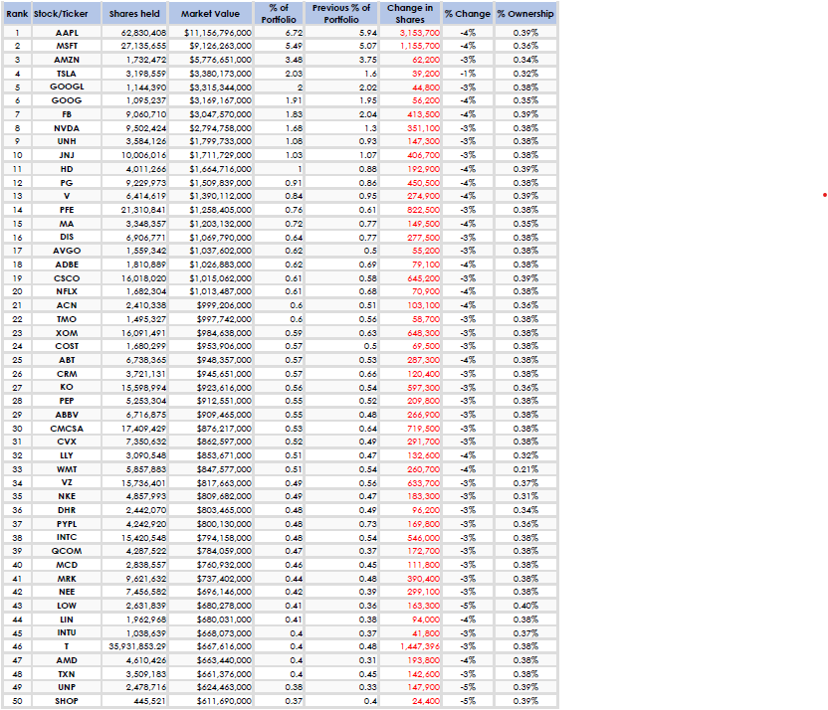Select XOM change in shares 648,300
Screen dimensions: 828x710
click(x=410, y=332)
